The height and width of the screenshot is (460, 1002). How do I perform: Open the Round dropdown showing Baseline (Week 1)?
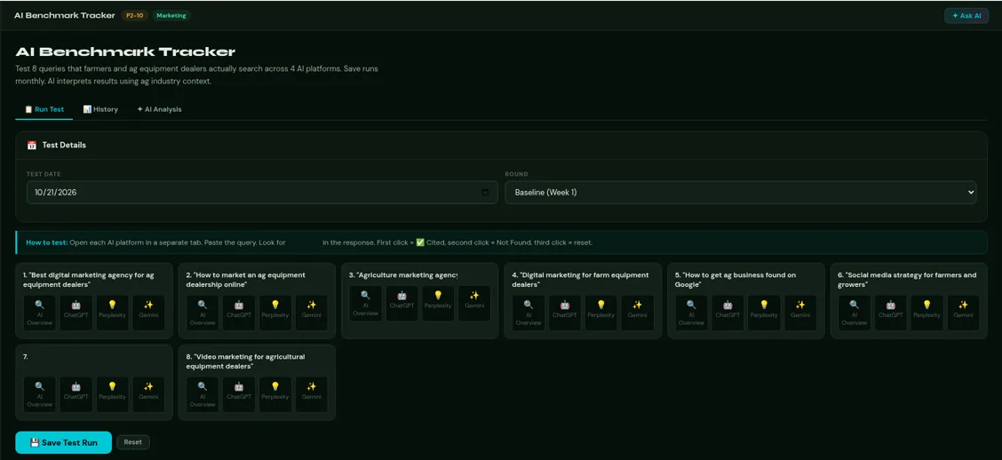tap(741, 192)
